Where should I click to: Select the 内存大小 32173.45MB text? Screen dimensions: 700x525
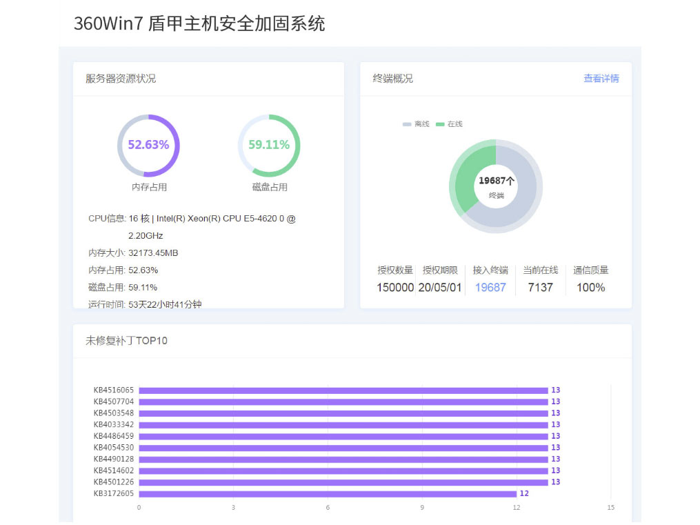tap(133, 253)
